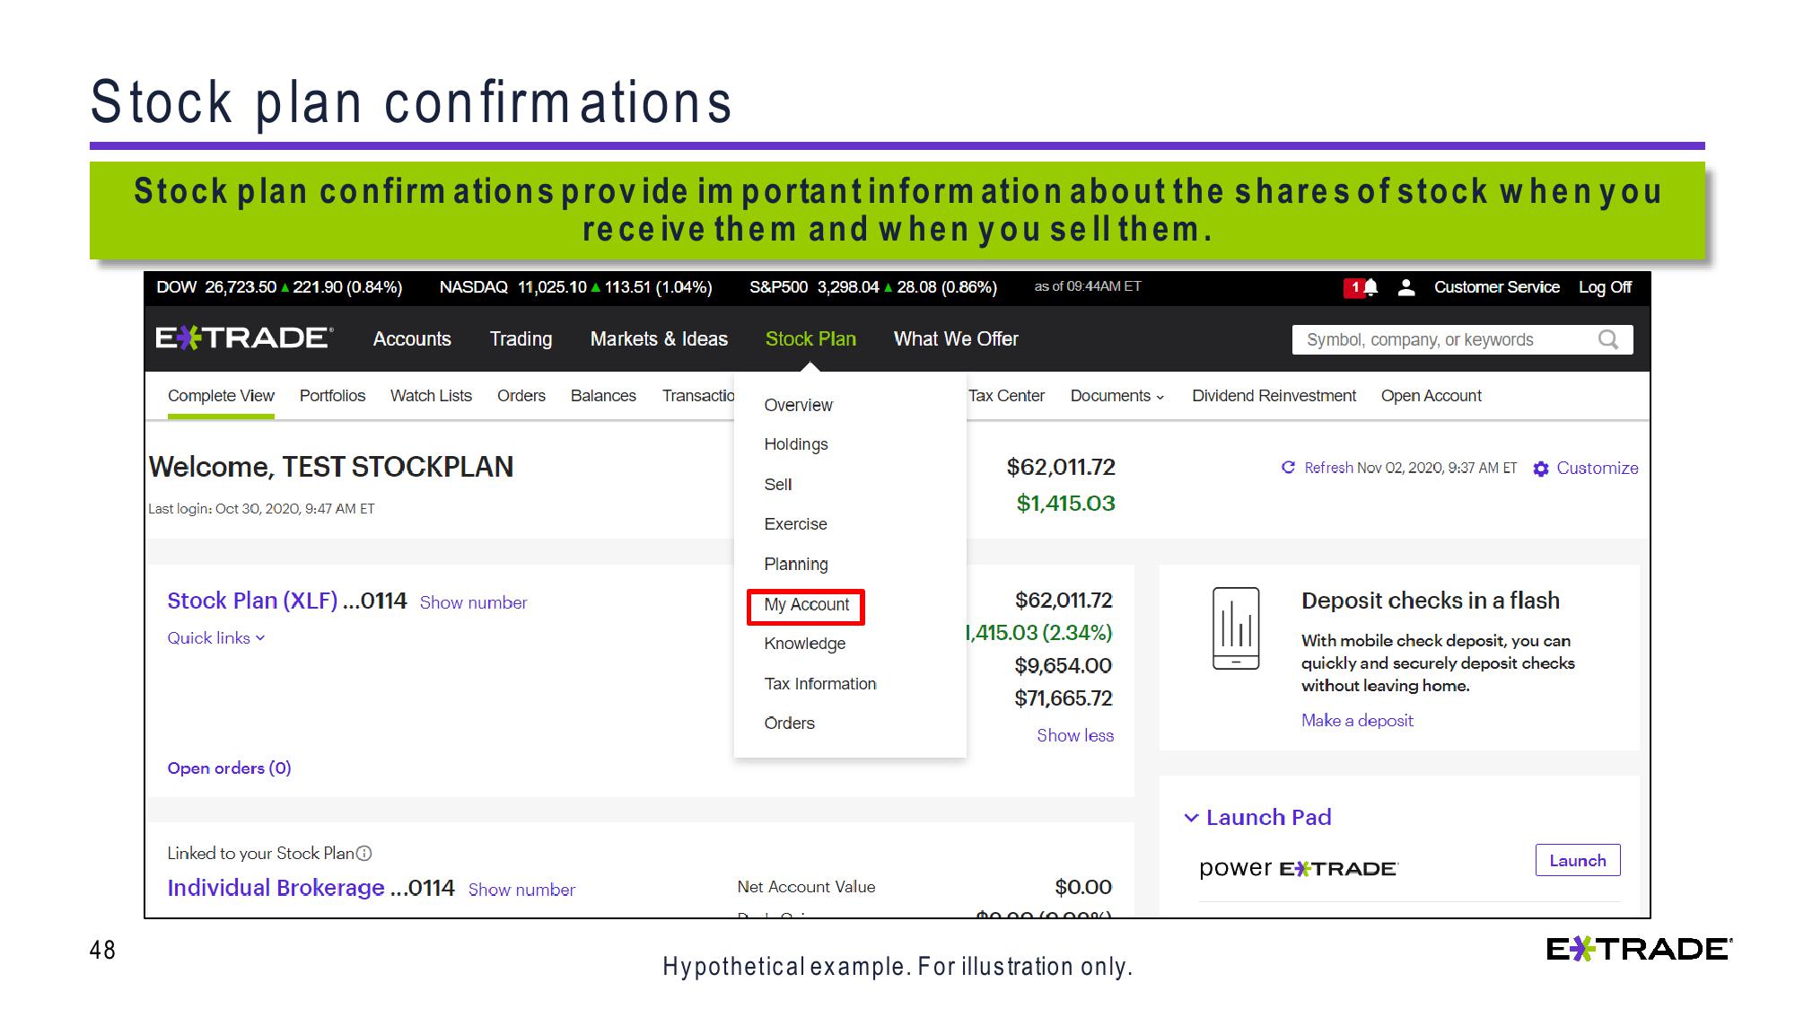Screen dimensions: 1795x1009
Task: Switch to the Watch Lists tab
Action: [431, 396]
